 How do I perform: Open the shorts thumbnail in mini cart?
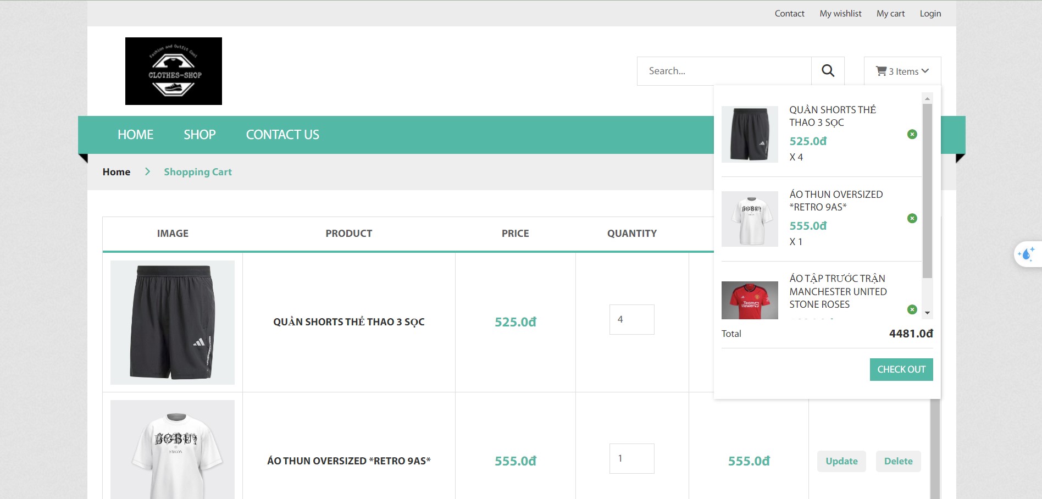pyautogui.click(x=750, y=134)
